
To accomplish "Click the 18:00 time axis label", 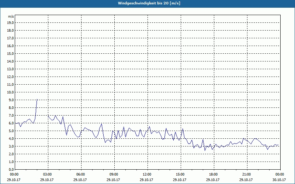I will click(214, 174).
